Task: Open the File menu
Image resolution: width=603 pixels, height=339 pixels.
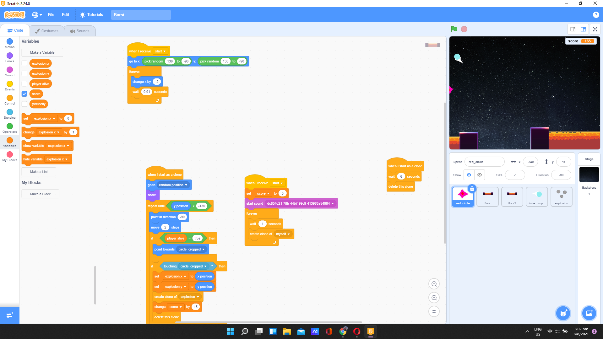Action: pyautogui.click(x=51, y=15)
